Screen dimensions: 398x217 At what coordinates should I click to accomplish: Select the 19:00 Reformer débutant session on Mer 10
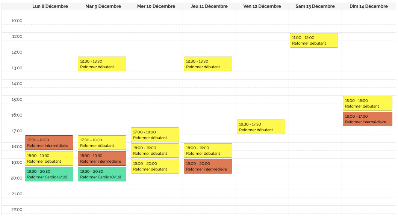(x=155, y=166)
